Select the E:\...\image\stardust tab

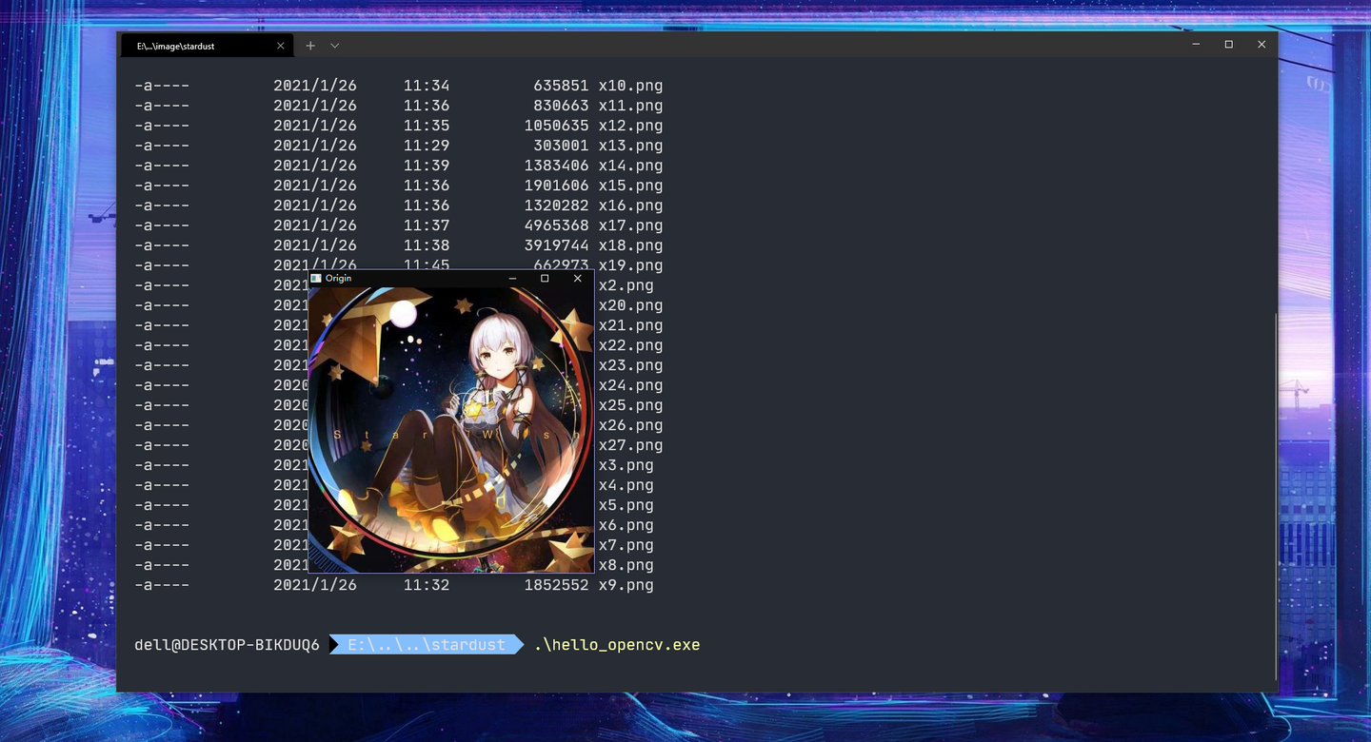pos(190,45)
